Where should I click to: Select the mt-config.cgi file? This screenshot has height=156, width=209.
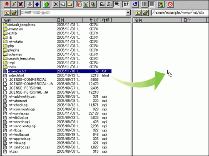pyautogui.click(x=19, y=114)
